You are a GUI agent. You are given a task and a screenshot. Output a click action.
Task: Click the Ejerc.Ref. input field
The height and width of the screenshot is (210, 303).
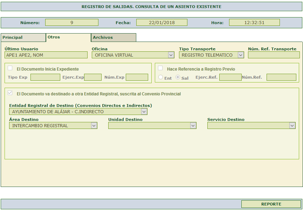coord(230,77)
